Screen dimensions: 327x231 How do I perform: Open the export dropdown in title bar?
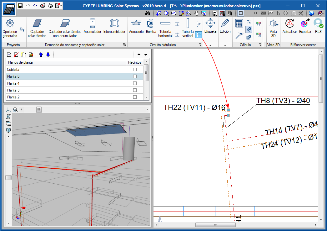tap(61, 6)
